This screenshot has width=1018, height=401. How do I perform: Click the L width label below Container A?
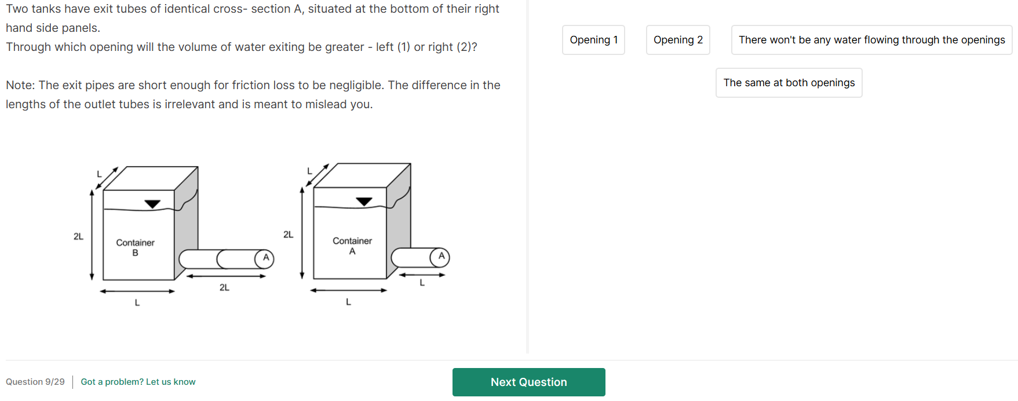click(x=348, y=301)
